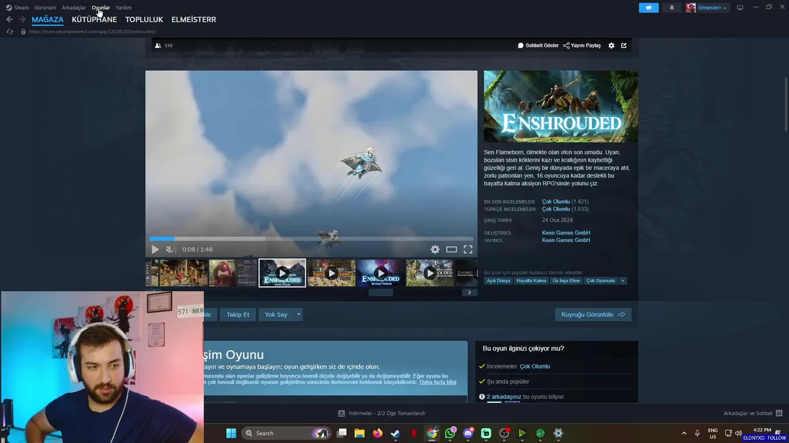Click the Steam back navigation arrow
Screen dimensions: 789x443
tap(9, 19)
